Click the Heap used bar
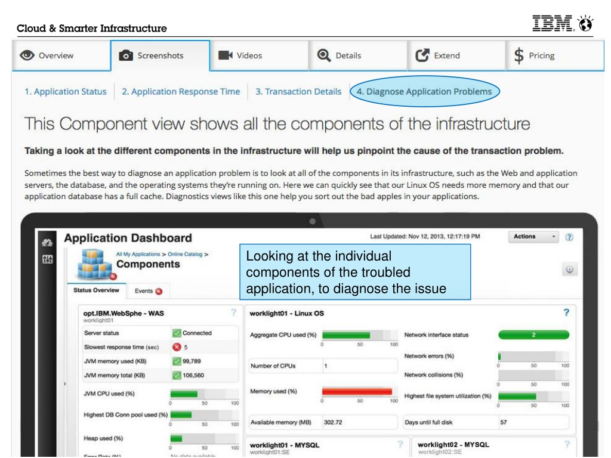The height and width of the screenshot is (458, 611). tap(205, 438)
